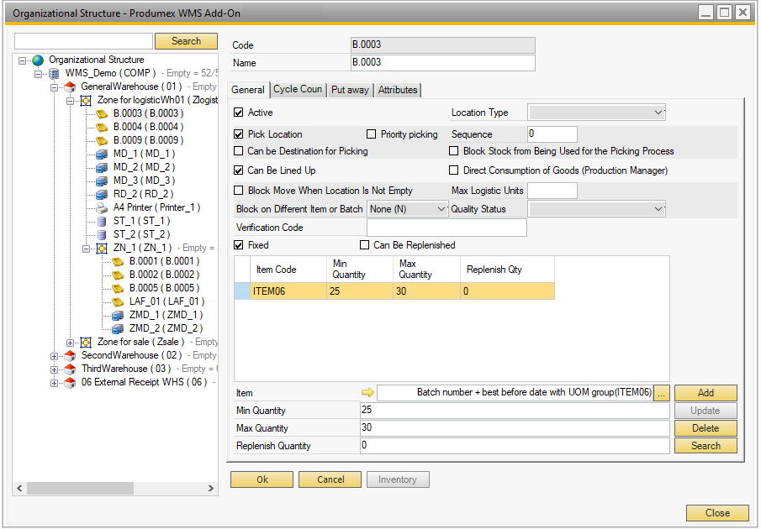
Task: Open the Location Type dropdown
Action: pyautogui.click(x=658, y=113)
